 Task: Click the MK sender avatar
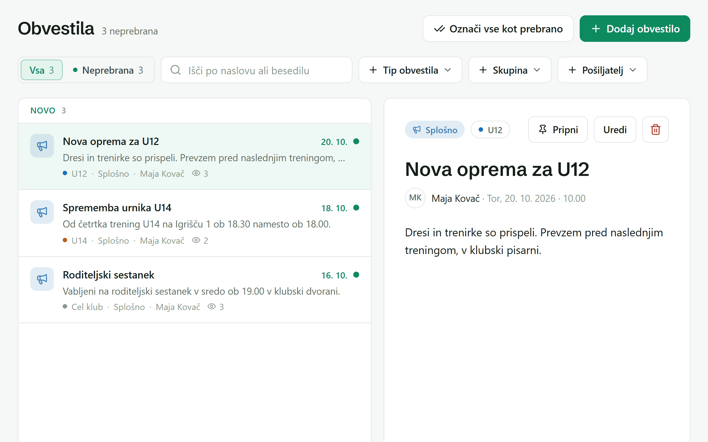[x=415, y=198]
